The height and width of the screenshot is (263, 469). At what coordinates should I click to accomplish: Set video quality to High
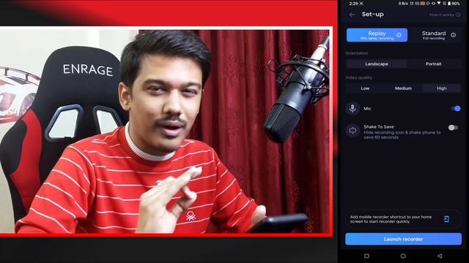[x=441, y=88]
